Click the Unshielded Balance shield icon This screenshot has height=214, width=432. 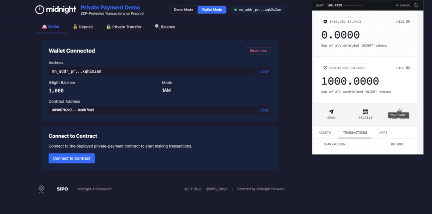point(325,68)
